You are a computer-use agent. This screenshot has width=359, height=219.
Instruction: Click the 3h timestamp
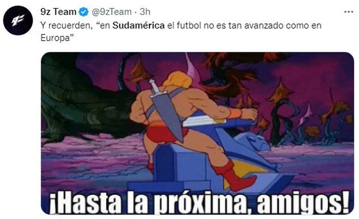[x=145, y=12]
